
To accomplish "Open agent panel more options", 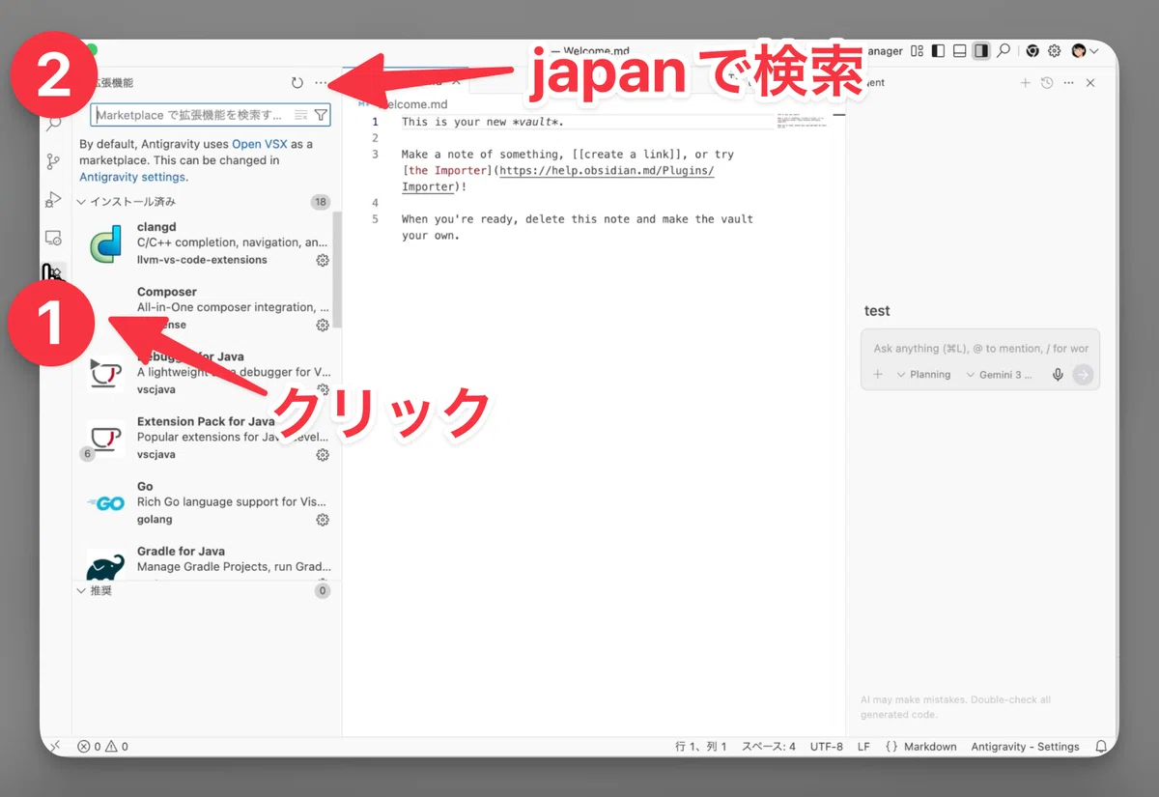I will (x=1068, y=83).
